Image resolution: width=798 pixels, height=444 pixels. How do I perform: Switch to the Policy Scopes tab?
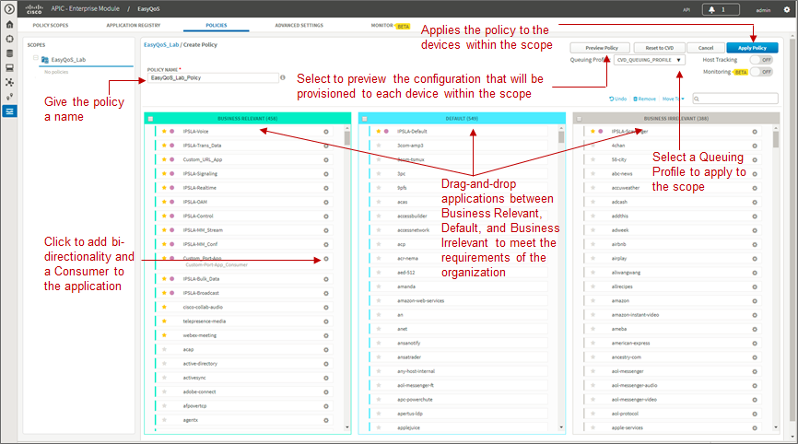point(51,26)
